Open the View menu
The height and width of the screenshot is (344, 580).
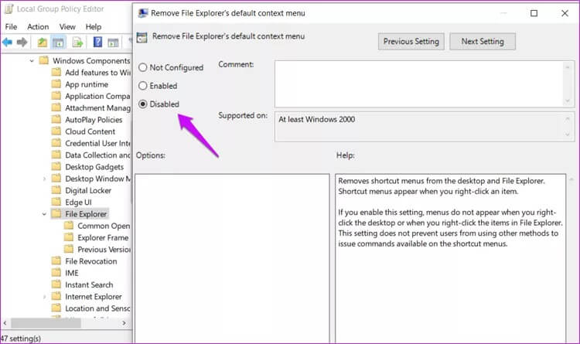(x=67, y=26)
